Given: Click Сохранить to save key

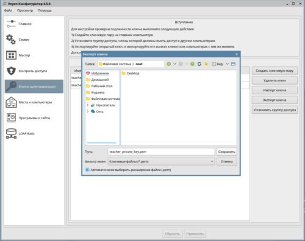Looking at the screenshot, I should [227, 152].
